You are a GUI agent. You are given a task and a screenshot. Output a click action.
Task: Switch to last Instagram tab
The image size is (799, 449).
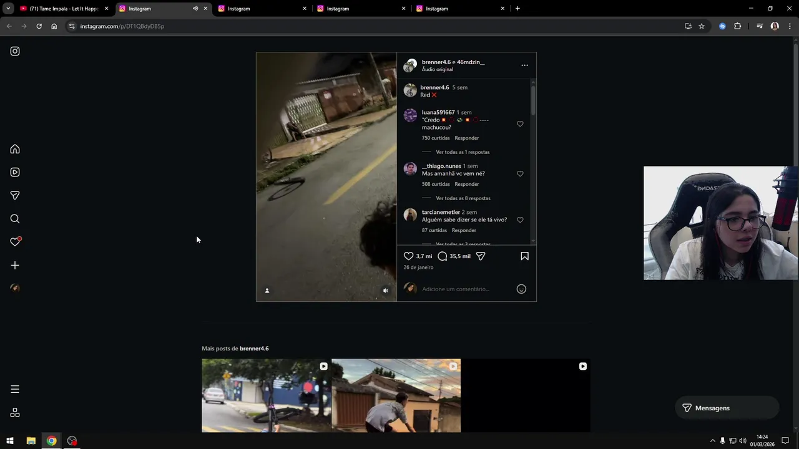tap(460, 9)
